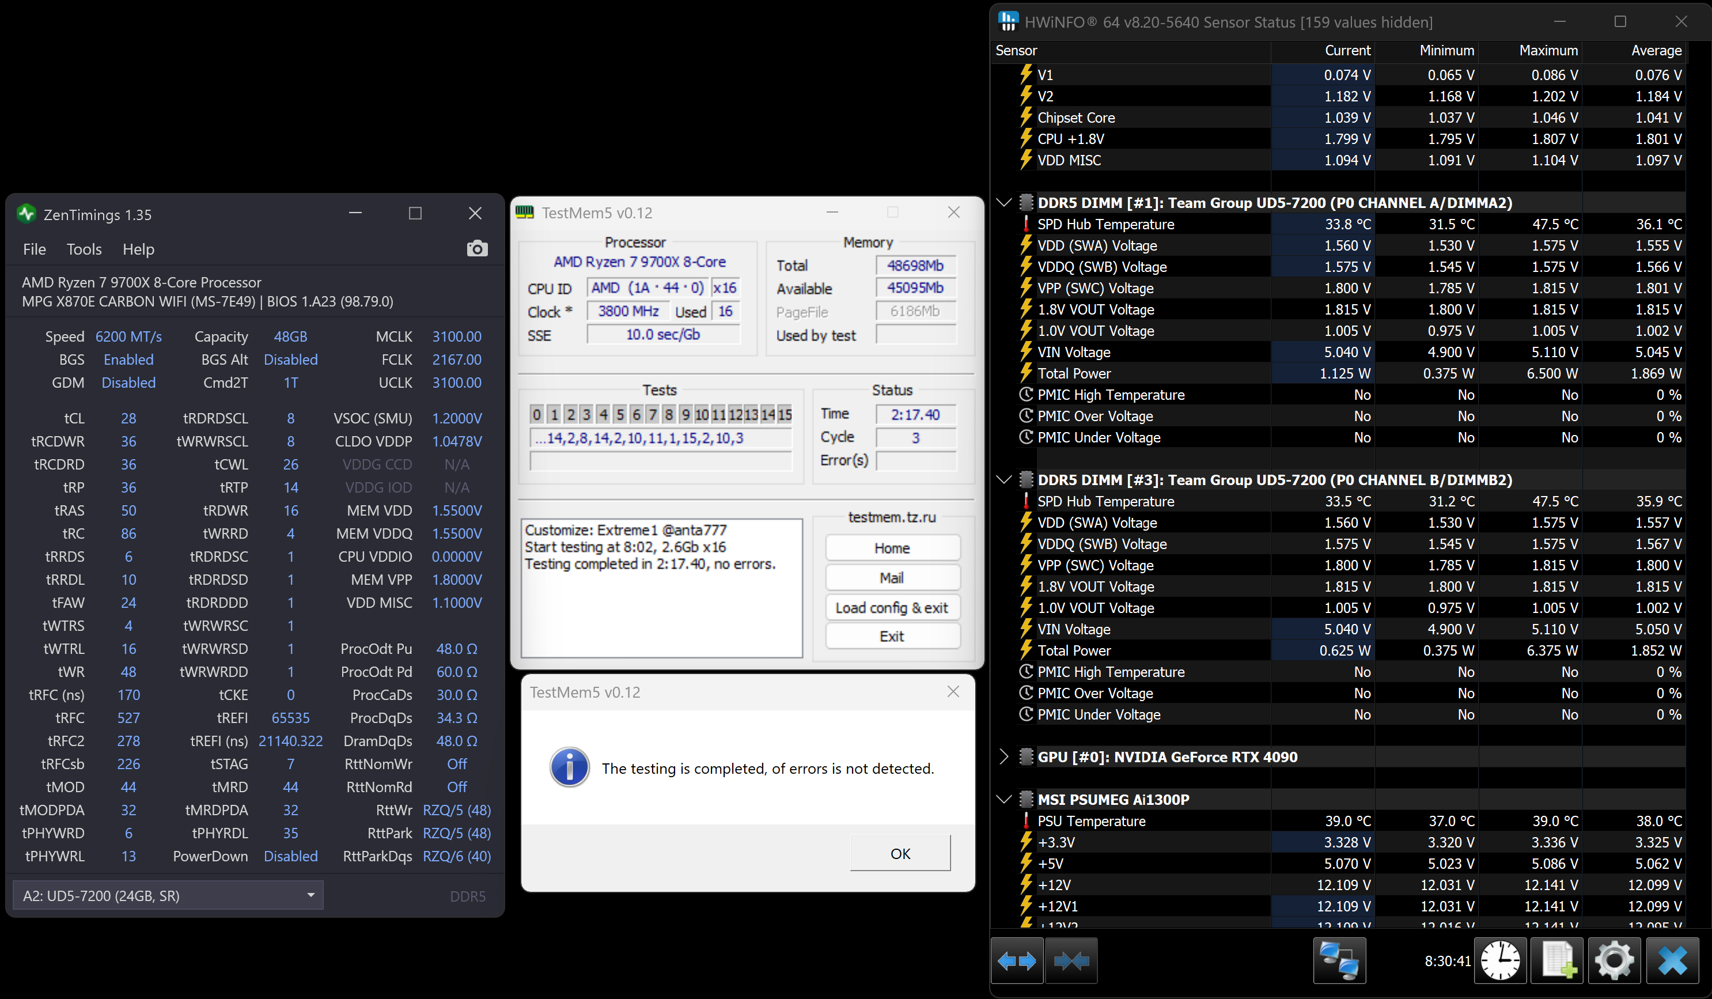Click the TestMem5 Home button
The height and width of the screenshot is (999, 1712).
[892, 548]
